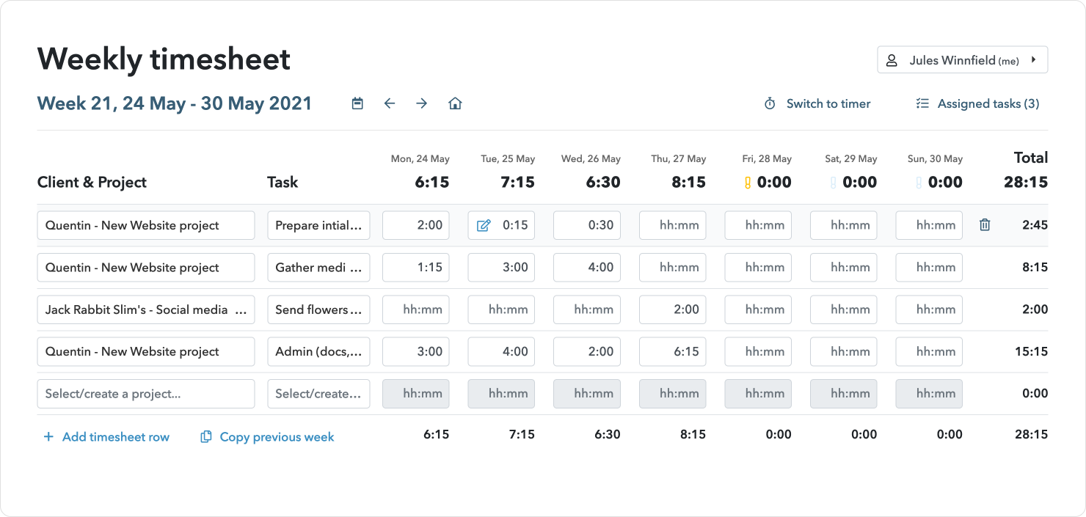
Task: Switch to timer mode
Action: click(x=828, y=103)
